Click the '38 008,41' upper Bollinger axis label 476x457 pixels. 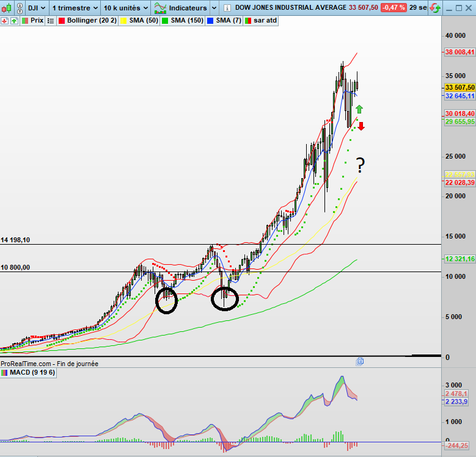tap(460, 52)
